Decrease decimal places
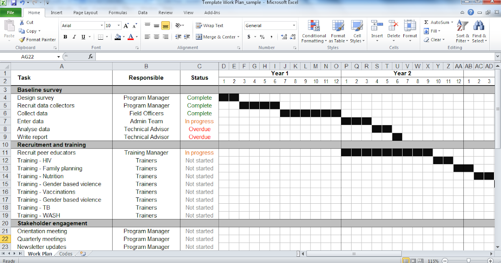The height and width of the screenshot is (263, 501). click(x=293, y=37)
